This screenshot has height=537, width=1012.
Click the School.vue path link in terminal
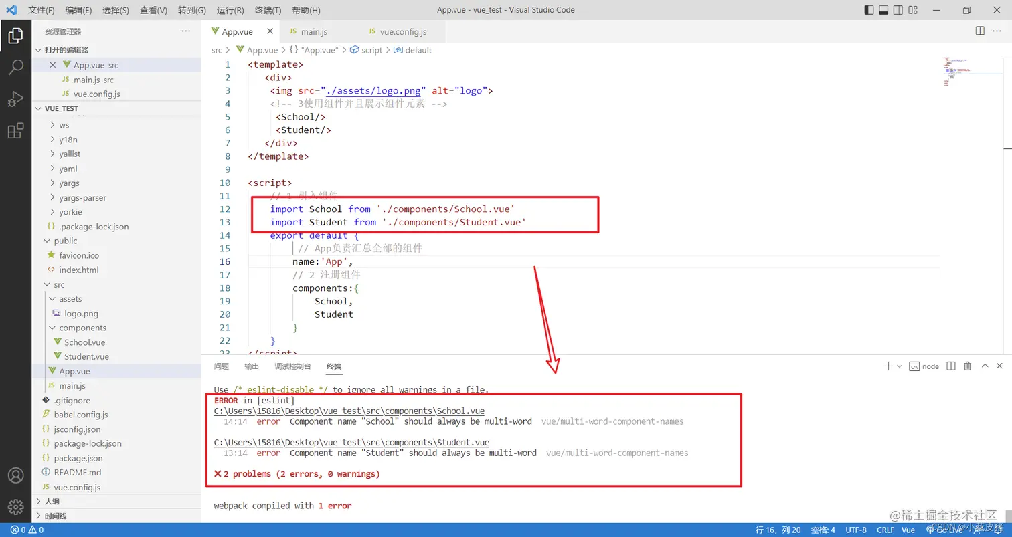(x=349, y=411)
